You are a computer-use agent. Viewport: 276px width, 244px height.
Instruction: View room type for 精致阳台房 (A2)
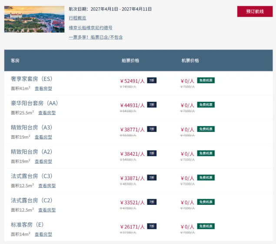click(43, 161)
